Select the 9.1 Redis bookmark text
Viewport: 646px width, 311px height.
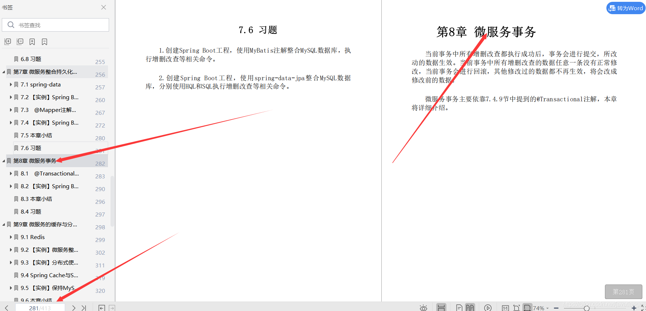coord(33,237)
